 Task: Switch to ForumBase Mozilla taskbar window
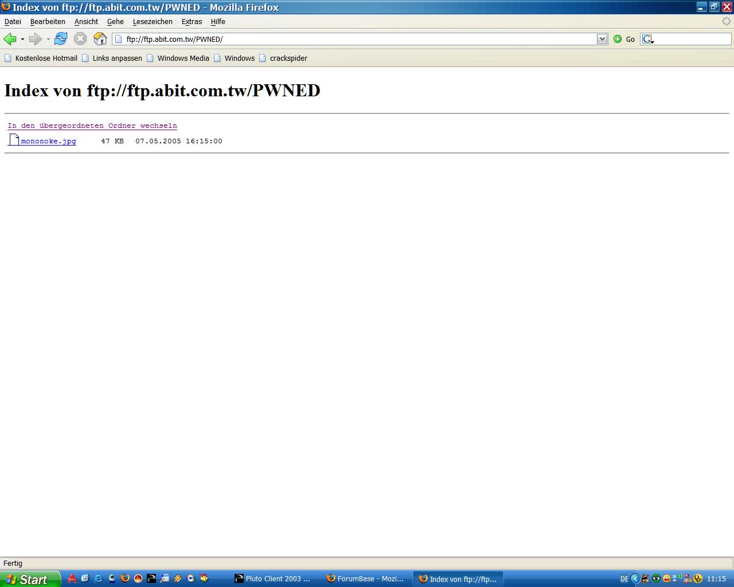click(x=366, y=579)
